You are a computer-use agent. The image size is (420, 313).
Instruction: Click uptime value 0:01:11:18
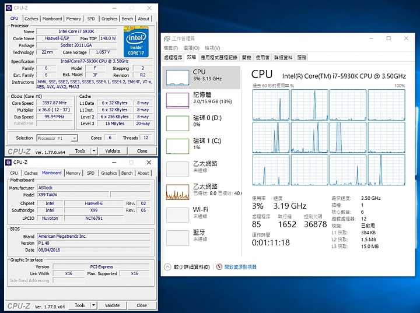coord(271,242)
